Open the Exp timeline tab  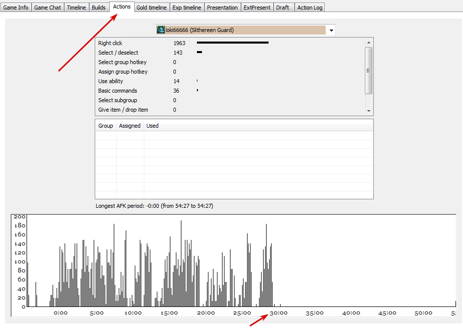click(x=186, y=8)
